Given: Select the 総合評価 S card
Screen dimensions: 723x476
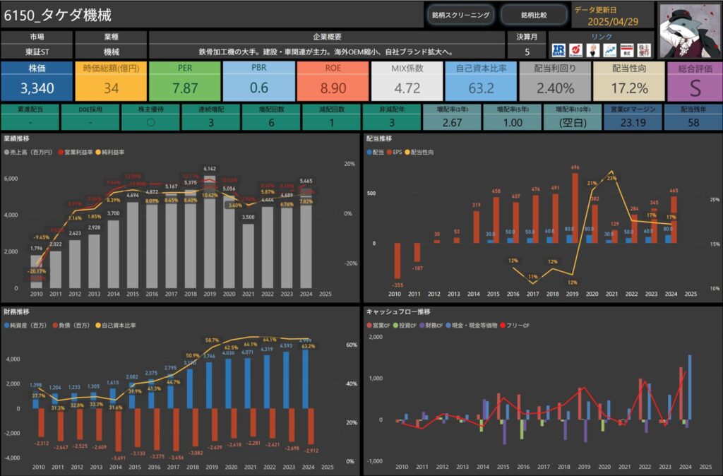Looking at the screenshot, I should click(695, 81).
